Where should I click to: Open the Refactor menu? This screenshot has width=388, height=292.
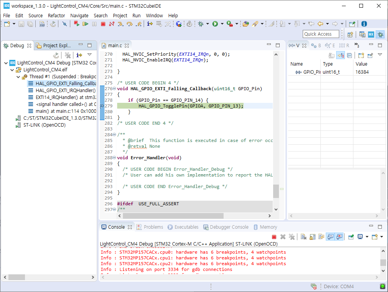tap(56, 16)
